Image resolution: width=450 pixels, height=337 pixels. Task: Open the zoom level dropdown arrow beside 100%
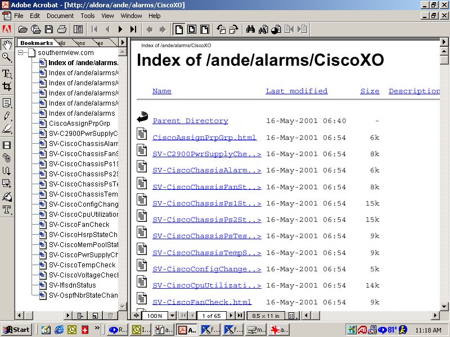click(x=172, y=316)
